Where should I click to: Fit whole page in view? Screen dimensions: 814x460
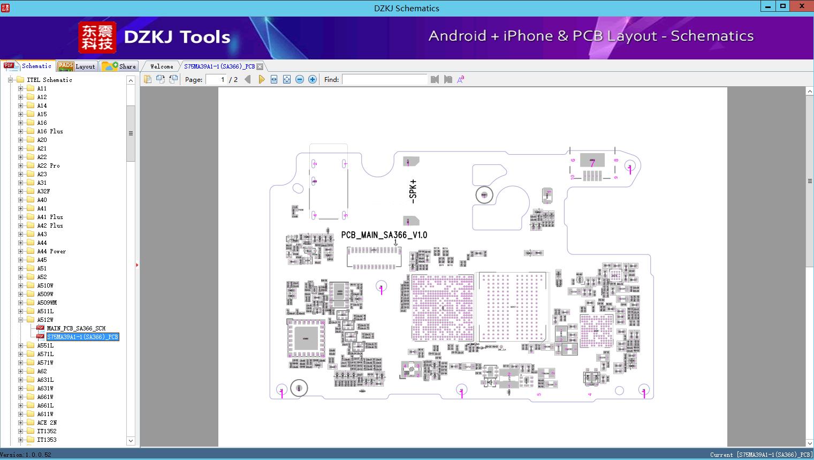click(x=287, y=79)
